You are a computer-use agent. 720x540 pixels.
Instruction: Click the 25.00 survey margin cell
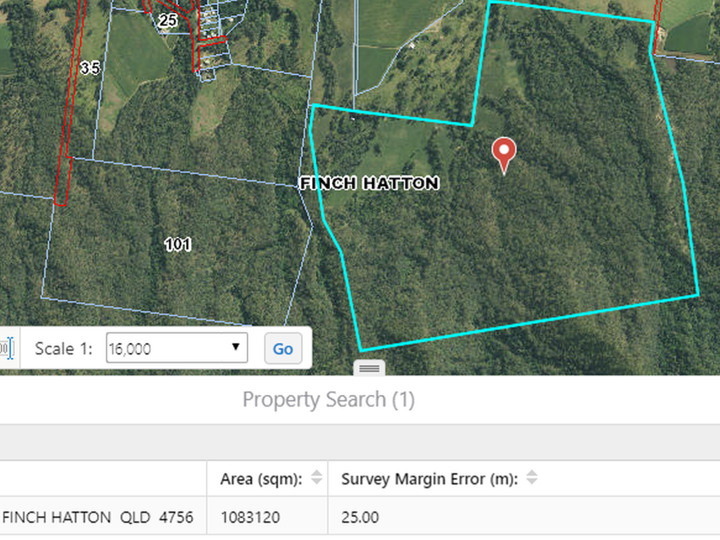click(360, 517)
